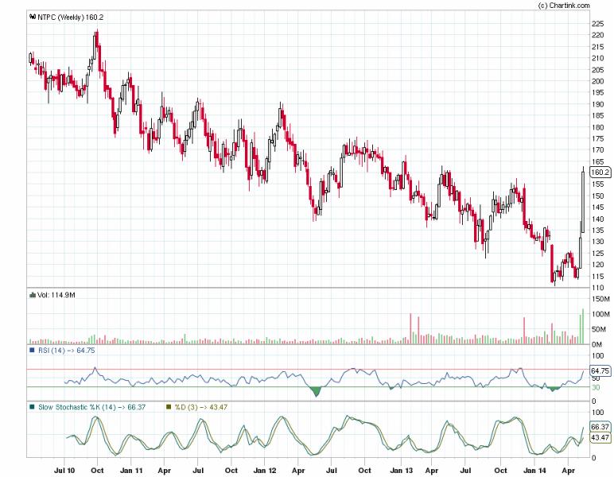Click the boxed RSI value 64.75

point(600,370)
